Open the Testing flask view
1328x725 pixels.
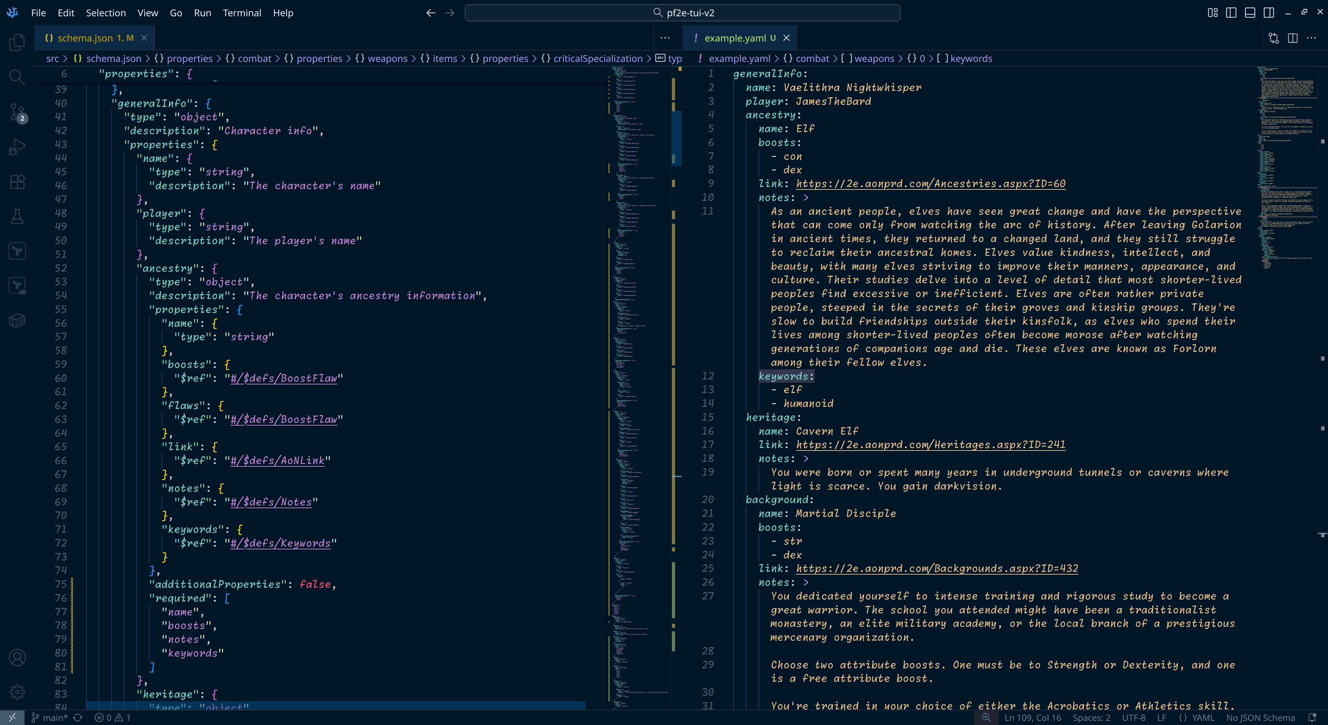click(x=17, y=216)
